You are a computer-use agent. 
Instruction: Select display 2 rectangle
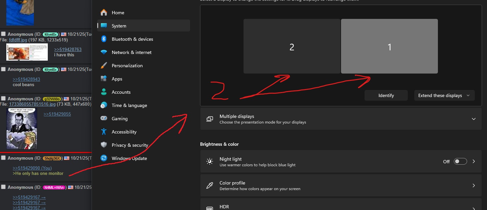292,46
